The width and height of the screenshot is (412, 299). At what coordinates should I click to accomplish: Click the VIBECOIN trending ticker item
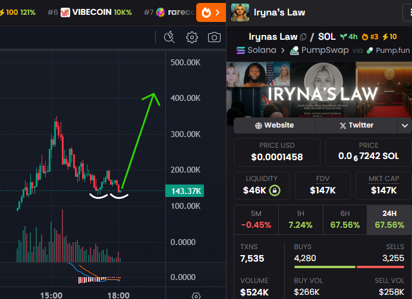click(x=96, y=12)
